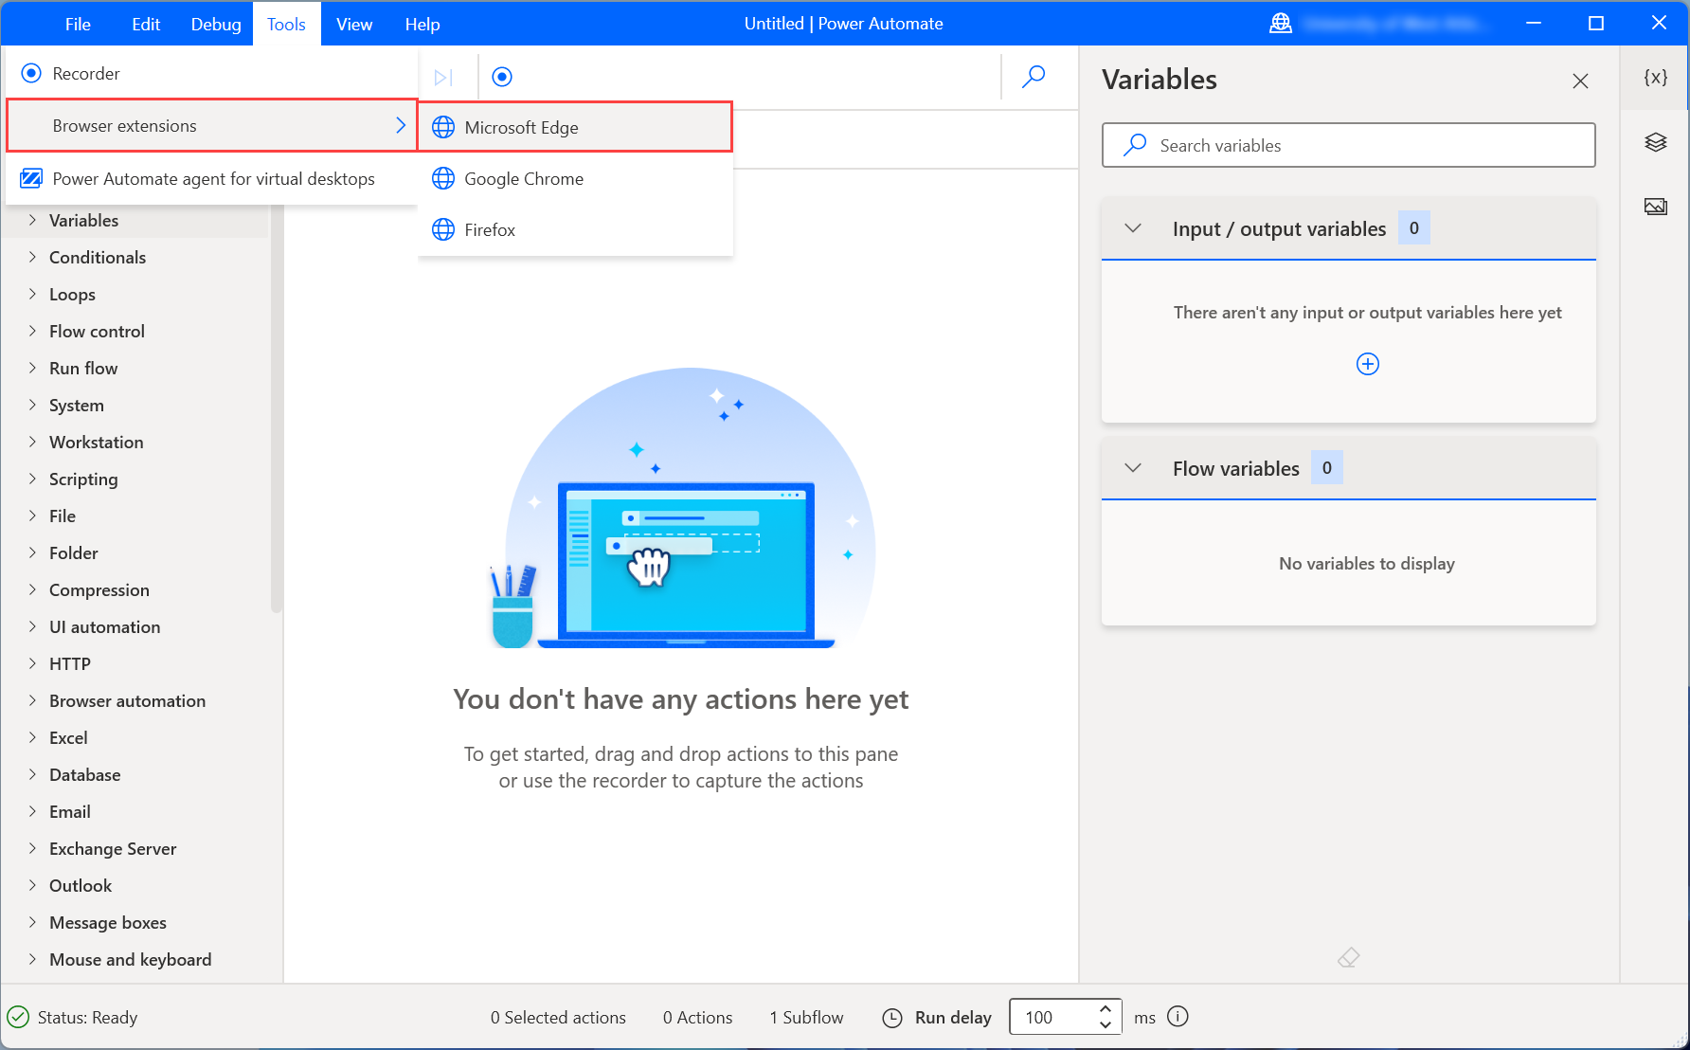Click the Firefox globe icon
Viewport: 1690px width, 1050px height.
coord(443,229)
